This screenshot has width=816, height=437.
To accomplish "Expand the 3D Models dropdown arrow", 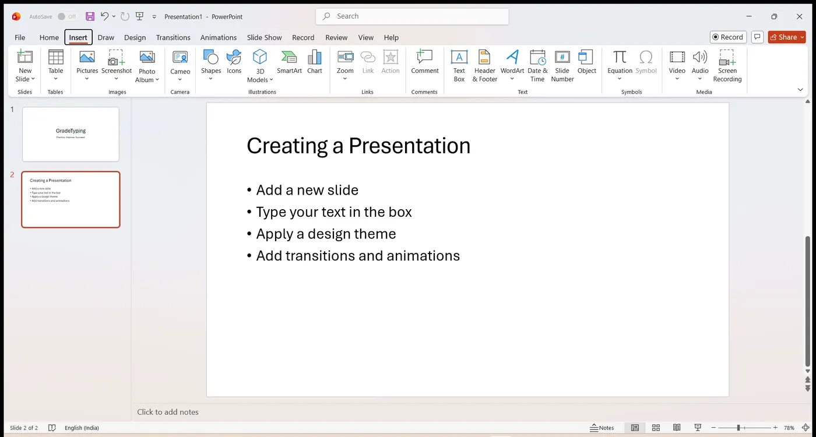I will [271, 80].
